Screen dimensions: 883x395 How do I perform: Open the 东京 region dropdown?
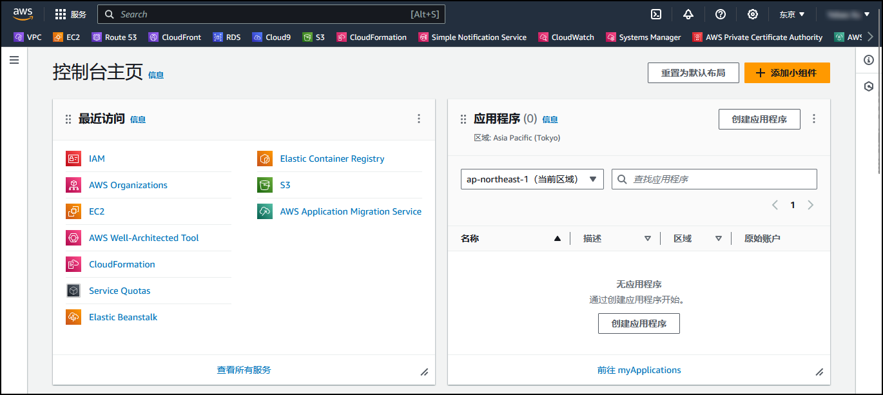(x=792, y=14)
